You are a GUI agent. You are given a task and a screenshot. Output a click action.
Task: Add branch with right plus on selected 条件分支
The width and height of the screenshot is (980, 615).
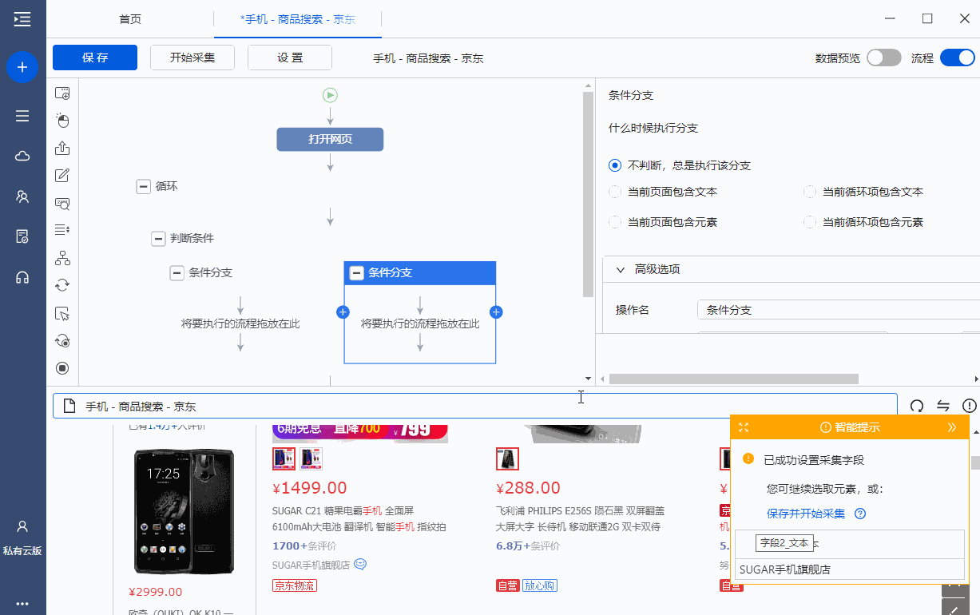tap(496, 312)
